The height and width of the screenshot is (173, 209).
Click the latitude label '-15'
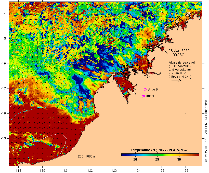[3, 39]
